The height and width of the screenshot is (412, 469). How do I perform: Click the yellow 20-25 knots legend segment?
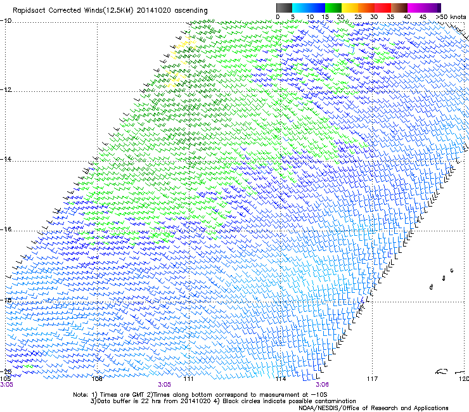click(x=350, y=8)
